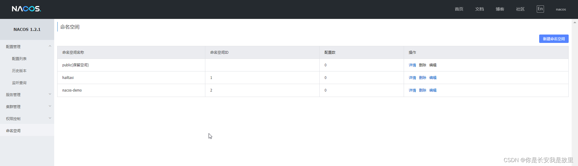Edit the nacos-demo namespace

click(433, 90)
